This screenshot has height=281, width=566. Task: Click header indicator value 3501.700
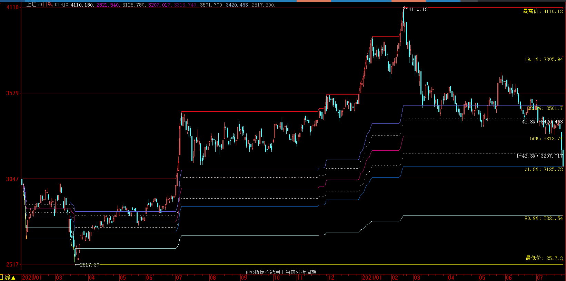(211, 5)
